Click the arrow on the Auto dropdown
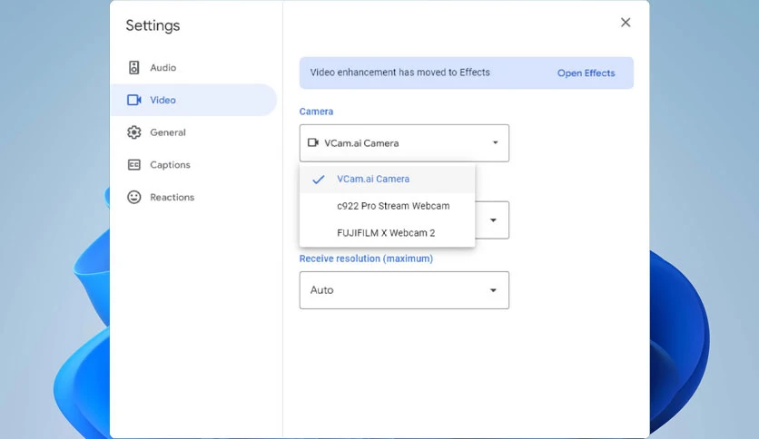Image resolution: width=759 pixels, height=439 pixels. (493, 290)
